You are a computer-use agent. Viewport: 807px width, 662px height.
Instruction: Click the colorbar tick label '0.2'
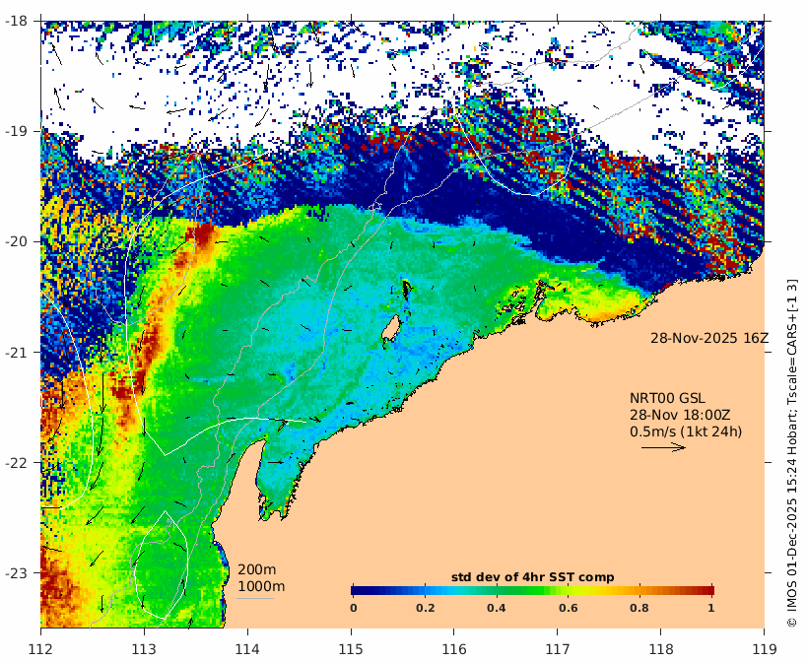(425, 608)
